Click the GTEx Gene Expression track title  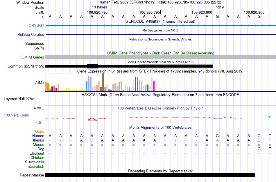160,71
